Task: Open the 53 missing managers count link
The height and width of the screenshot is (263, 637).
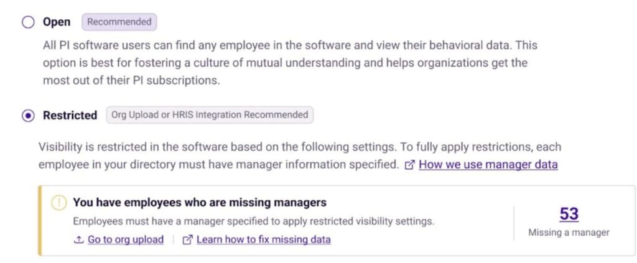Action: pyautogui.click(x=569, y=214)
